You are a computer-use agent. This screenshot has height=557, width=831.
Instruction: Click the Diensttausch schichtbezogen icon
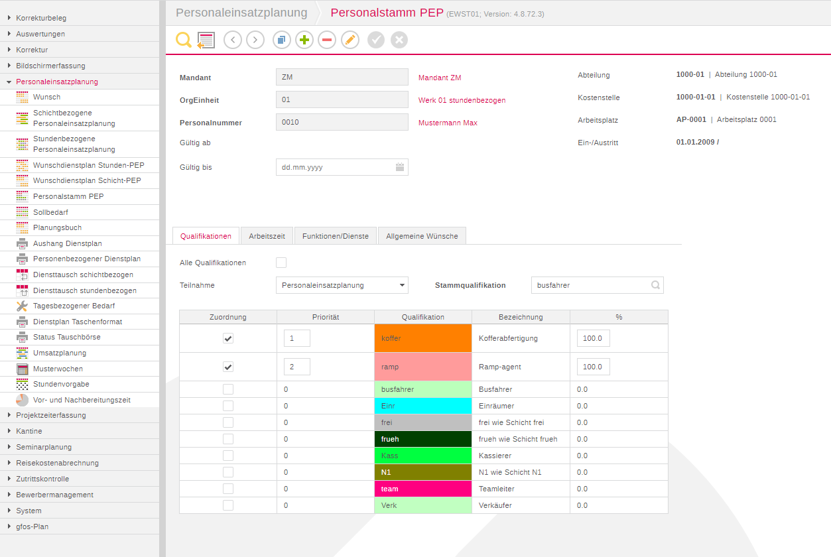point(22,275)
